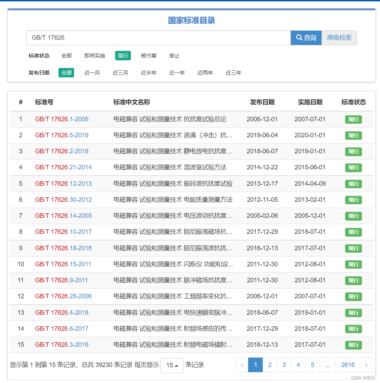Click the GB/T 17626 search input field
Image resolution: width=380 pixels, height=383 pixels.
tap(158, 38)
